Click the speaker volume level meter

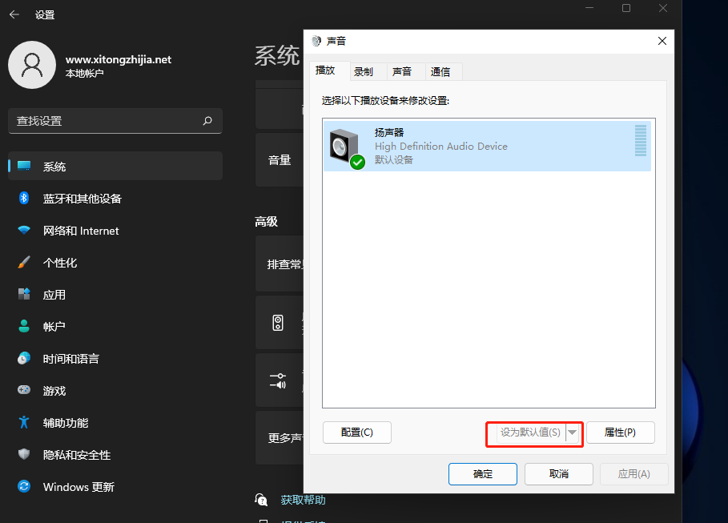tap(641, 140)
